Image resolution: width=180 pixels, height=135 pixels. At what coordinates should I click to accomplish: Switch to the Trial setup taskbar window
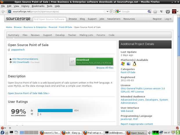(93, 133)
